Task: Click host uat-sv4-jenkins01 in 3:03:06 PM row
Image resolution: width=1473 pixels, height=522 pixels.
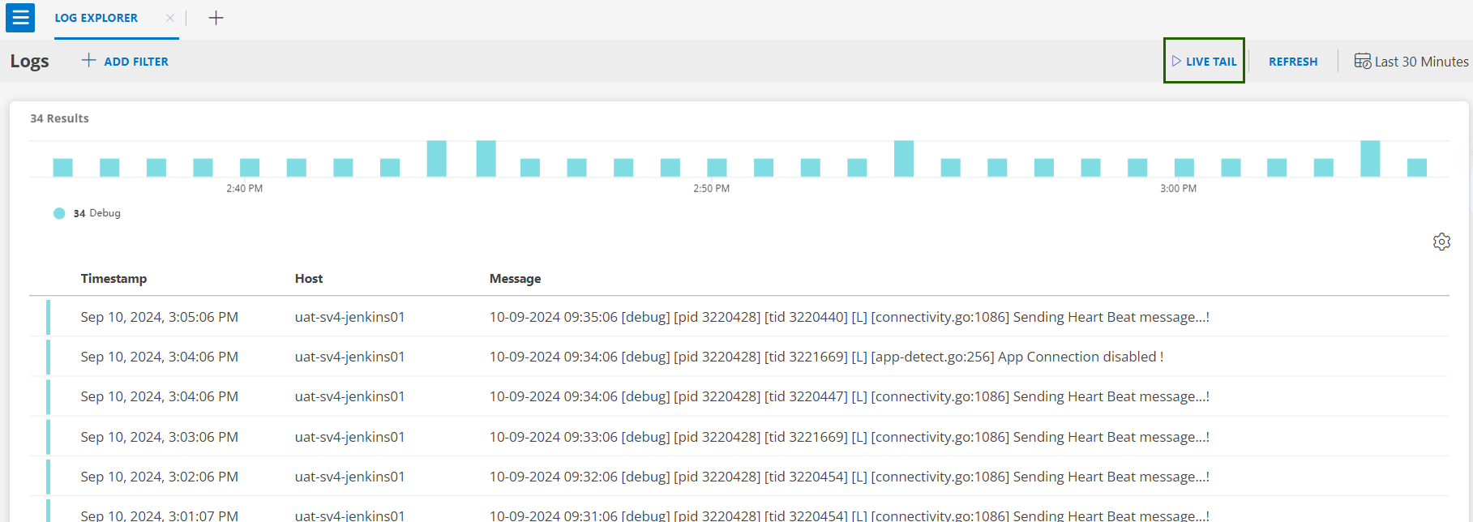Action: point(349,437)
